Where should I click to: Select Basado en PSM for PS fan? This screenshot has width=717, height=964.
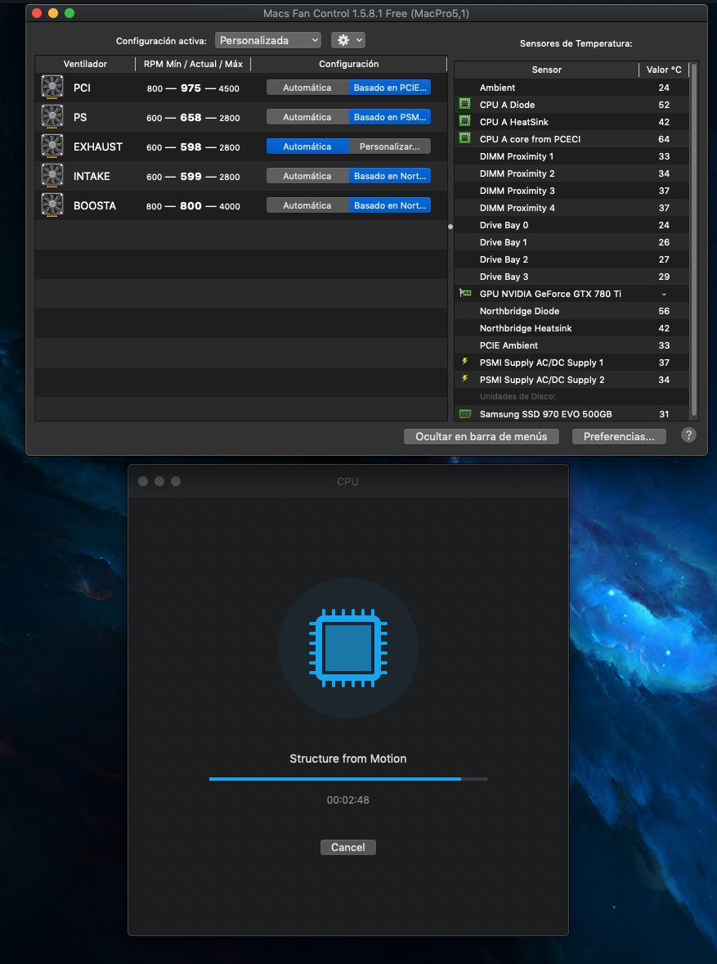click(x=389, y=117)
